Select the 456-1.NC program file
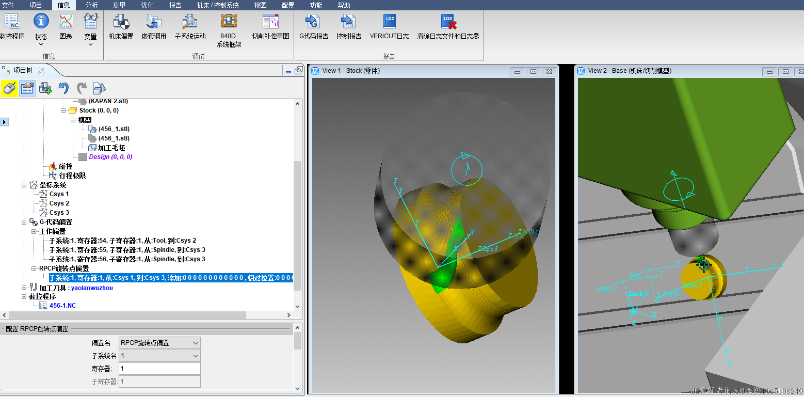This screenshot has height=397, width=804. tap(62, 306)
